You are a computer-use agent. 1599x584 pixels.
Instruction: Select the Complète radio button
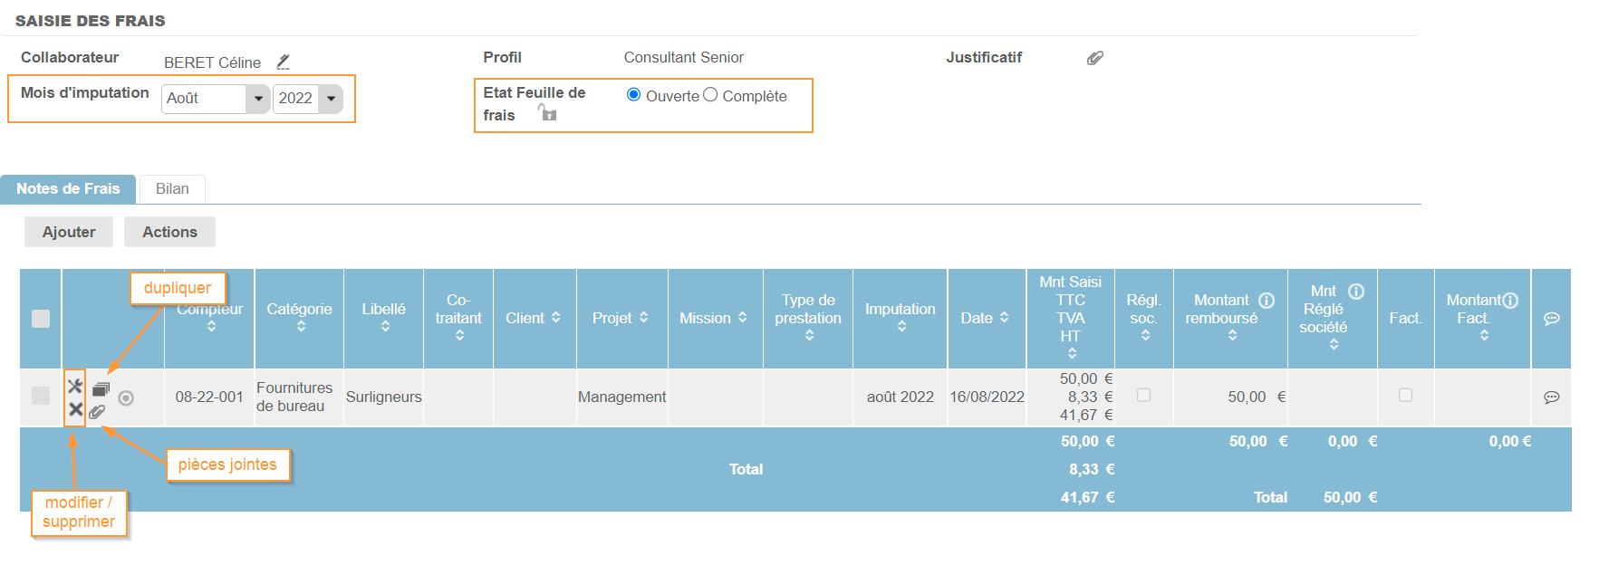click(710, 95)
